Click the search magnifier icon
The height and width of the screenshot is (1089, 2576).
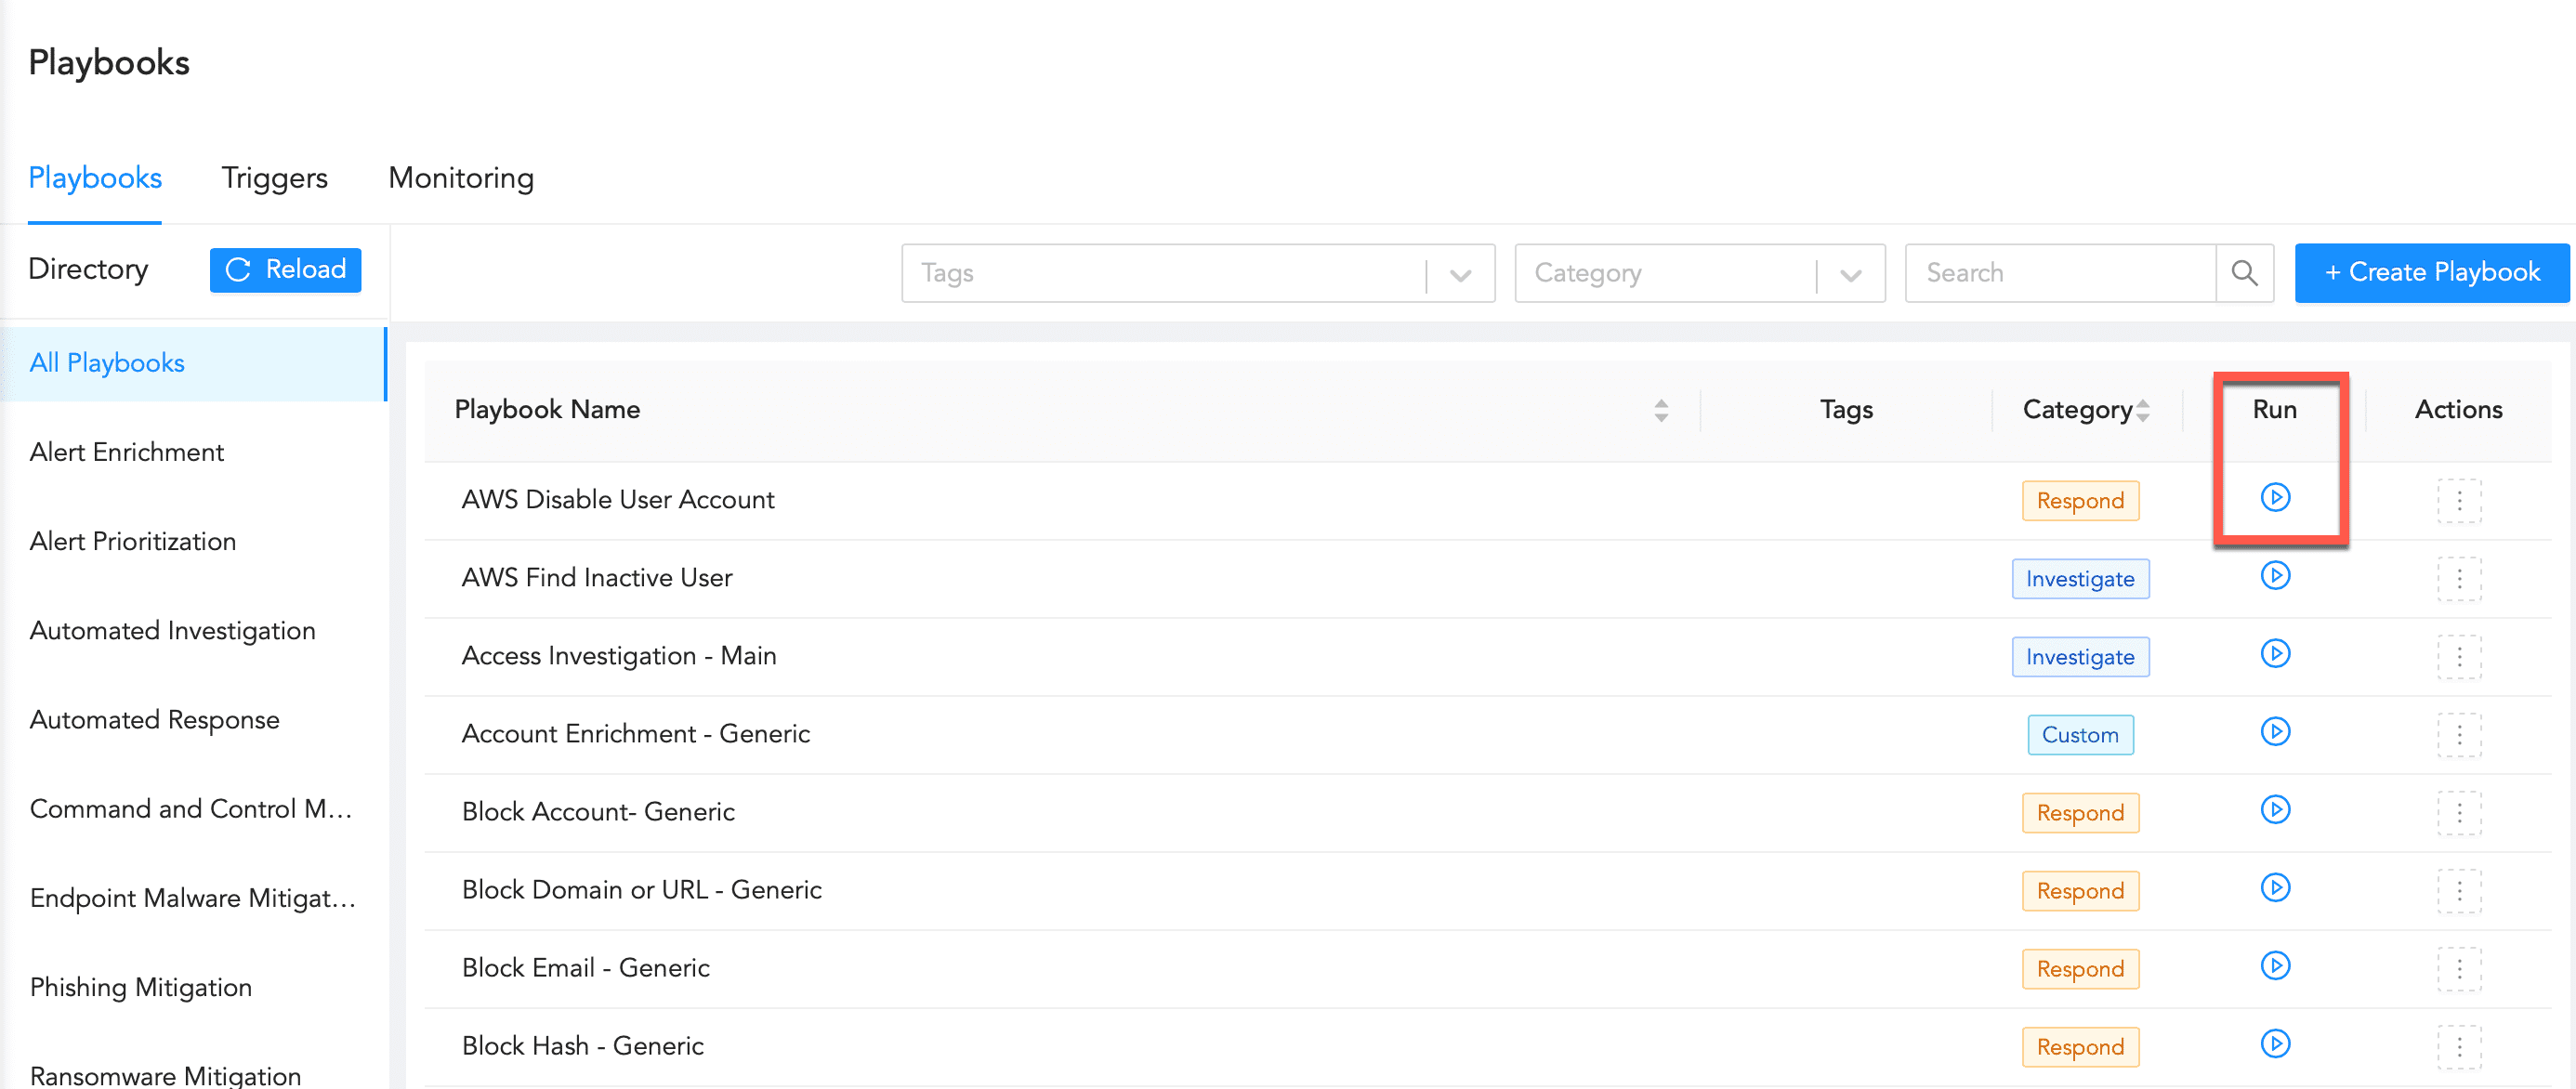(x=2244, y=273)
